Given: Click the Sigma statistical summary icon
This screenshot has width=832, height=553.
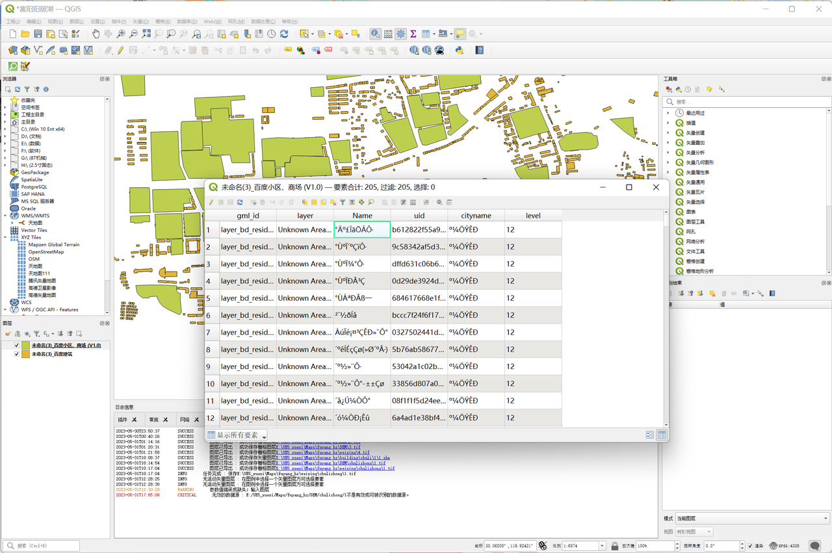Looking at the screenshot, I should [413, 34].
